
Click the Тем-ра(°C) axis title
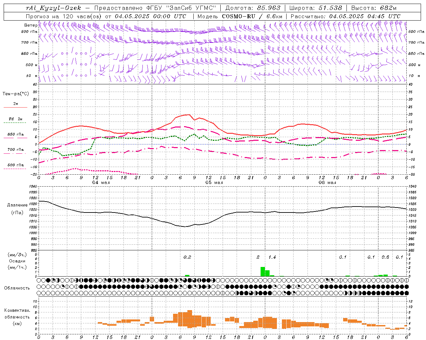[16, 94]
